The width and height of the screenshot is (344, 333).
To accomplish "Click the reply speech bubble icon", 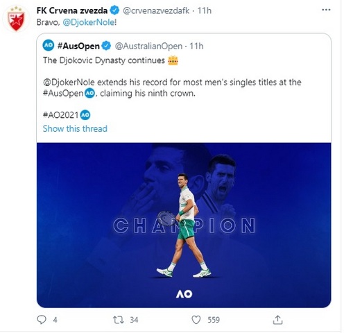I will (x=42, y=320).
